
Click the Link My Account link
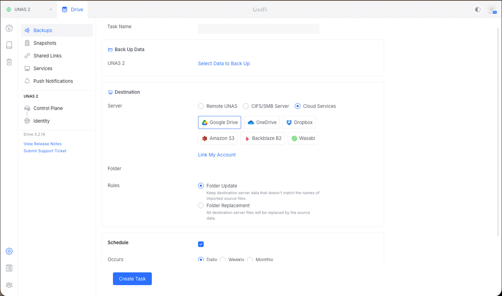pos(217,155)
